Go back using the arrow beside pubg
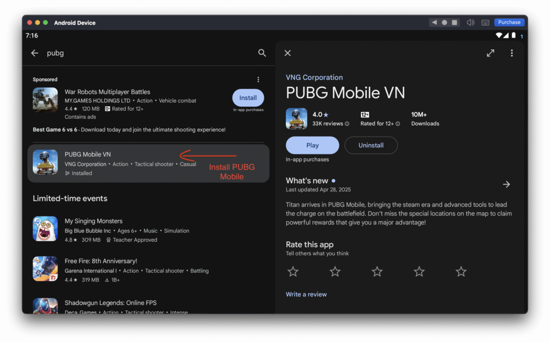 (34, 53)
